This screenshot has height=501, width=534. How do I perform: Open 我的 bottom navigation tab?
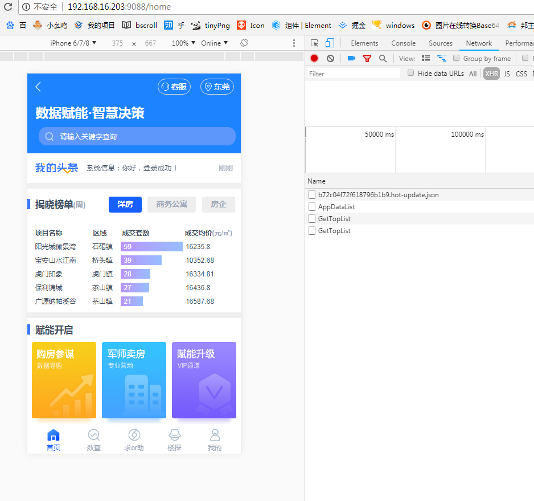215,440
